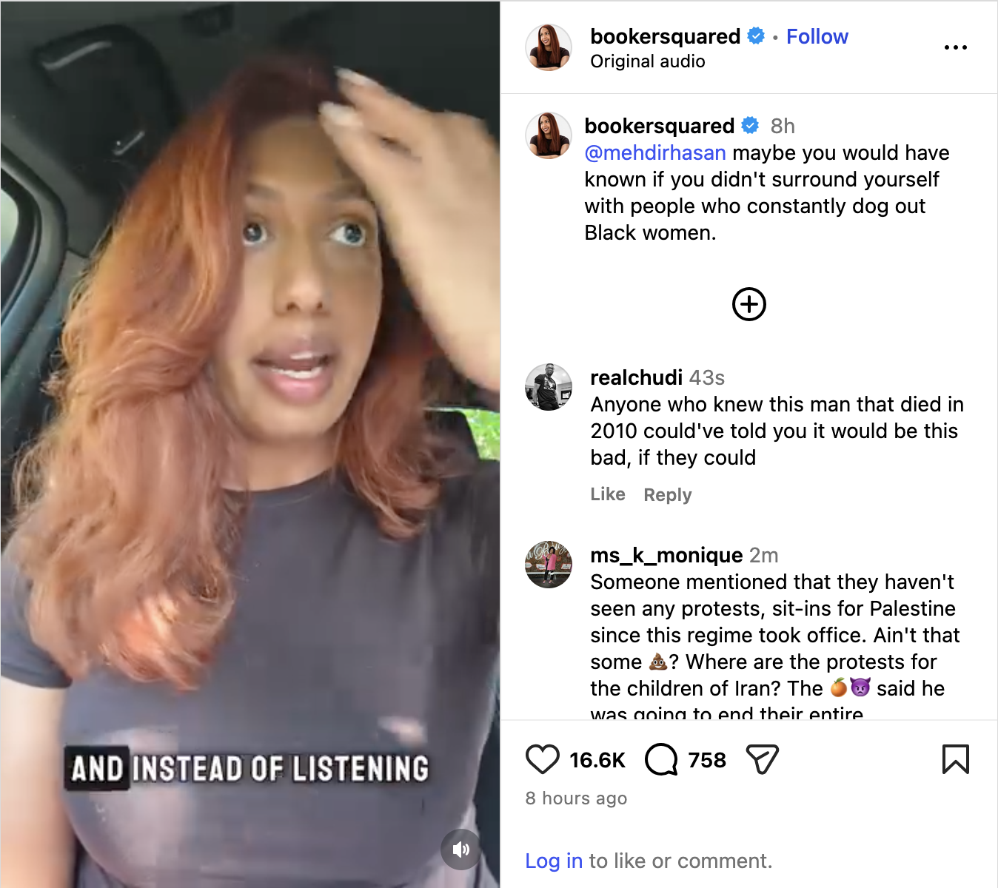998x888 pixels.
Task: Click the Log in link
Action: 554,861
